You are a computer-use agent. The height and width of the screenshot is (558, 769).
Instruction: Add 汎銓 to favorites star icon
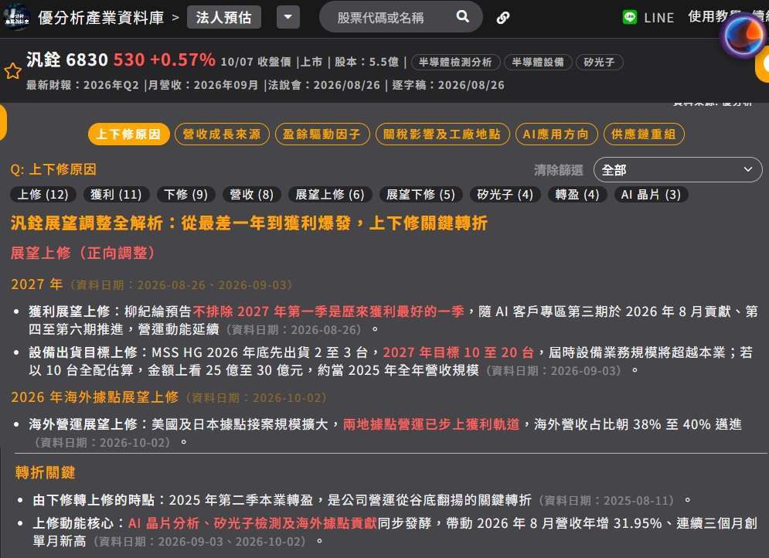pyautogui.click(x=12, y=71)
